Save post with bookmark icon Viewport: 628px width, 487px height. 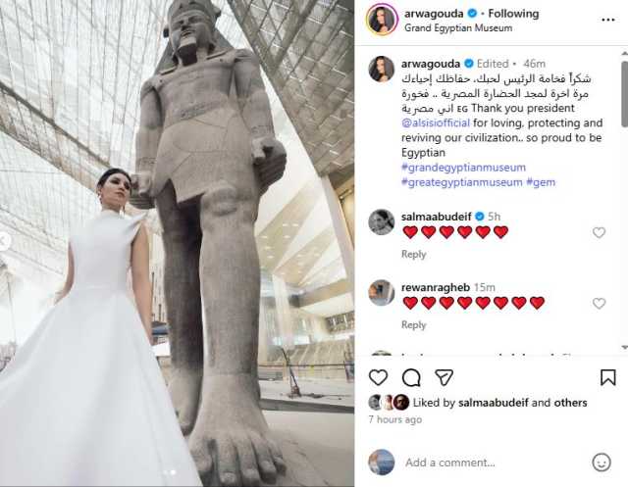(x=607, y=377)
